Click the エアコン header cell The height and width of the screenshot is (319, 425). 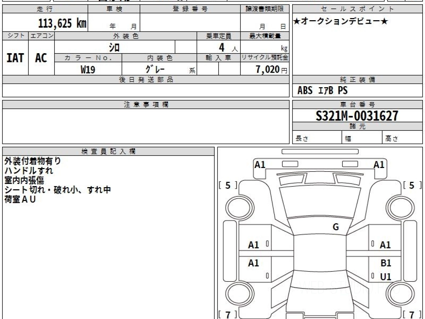tap(41, 36)
